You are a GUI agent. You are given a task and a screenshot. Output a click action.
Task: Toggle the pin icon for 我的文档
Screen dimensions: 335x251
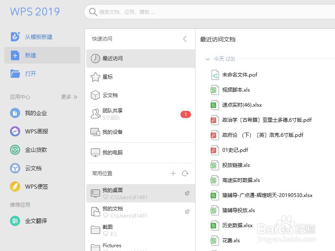click(187, 212)
